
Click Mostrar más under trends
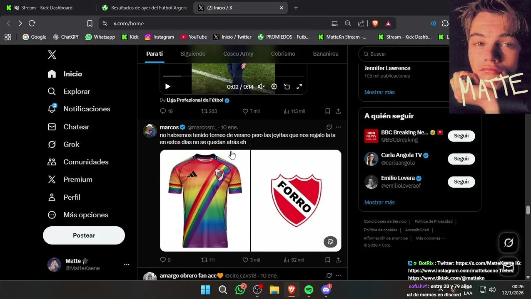click(x=379, y=92)
